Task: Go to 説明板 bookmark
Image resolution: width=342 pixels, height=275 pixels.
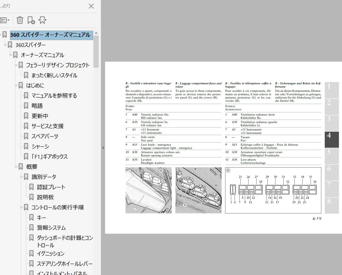Action: click(x=45, y=197)
